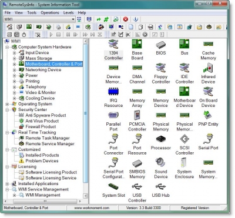The image size is (235, 218).
Task: Select Telephony in tree
Action: point(36,87)
